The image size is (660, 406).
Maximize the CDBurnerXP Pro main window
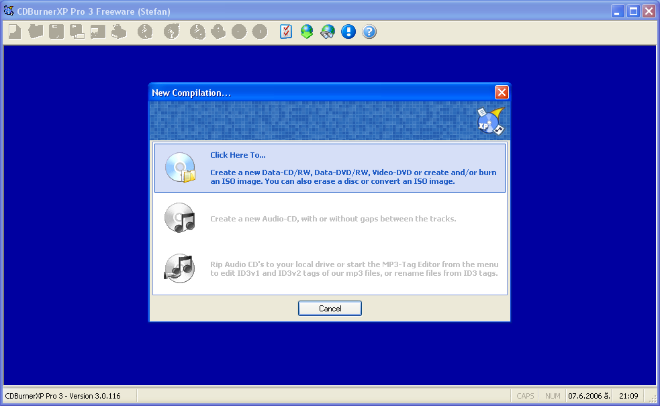tap(633, 11)
